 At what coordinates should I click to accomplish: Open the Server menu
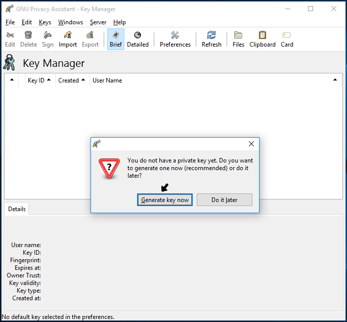[x=98, y=22]
